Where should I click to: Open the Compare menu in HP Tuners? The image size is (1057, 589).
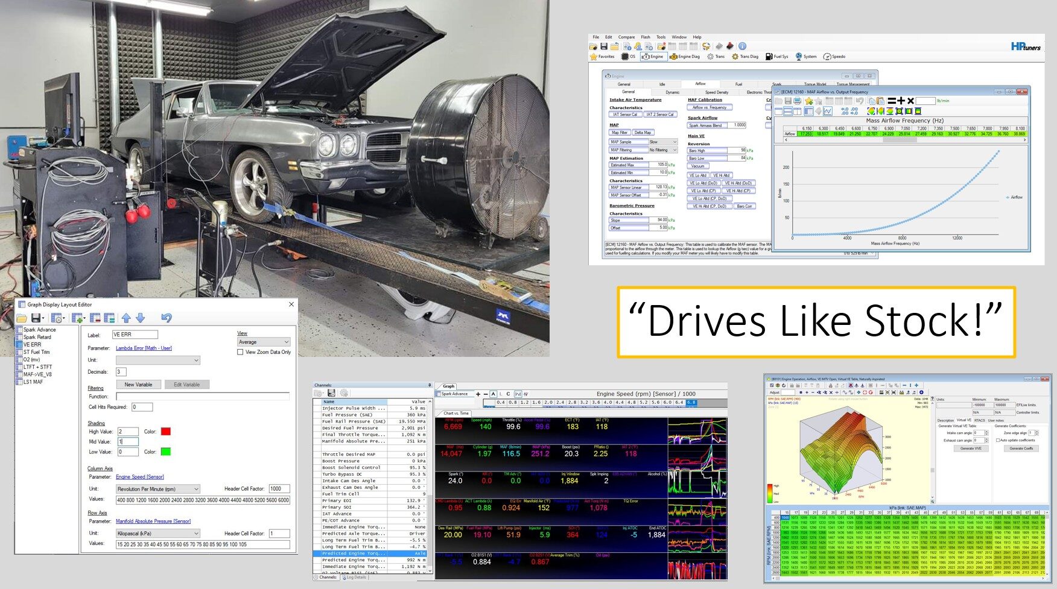click(626, 37)
